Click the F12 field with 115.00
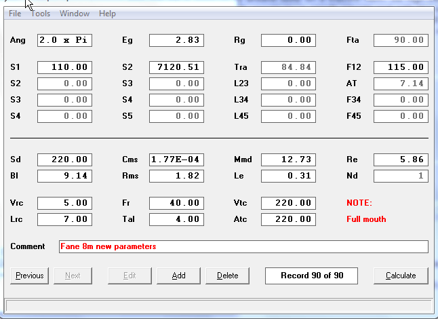This screenshot has height=319, width=438. [401, 67]
